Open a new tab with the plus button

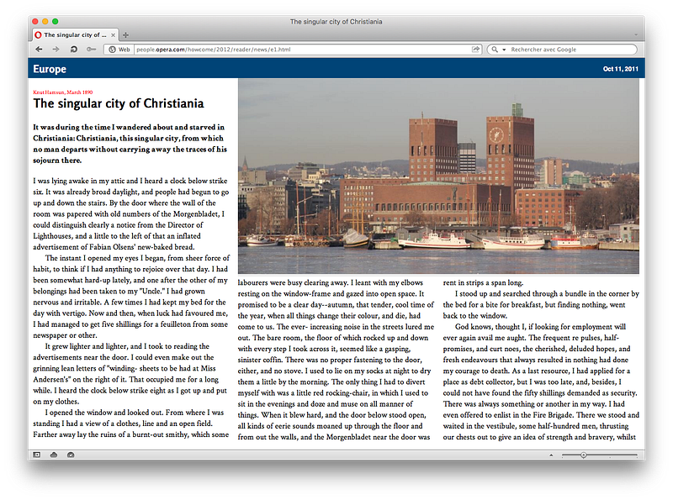click(x=125, y=35)
